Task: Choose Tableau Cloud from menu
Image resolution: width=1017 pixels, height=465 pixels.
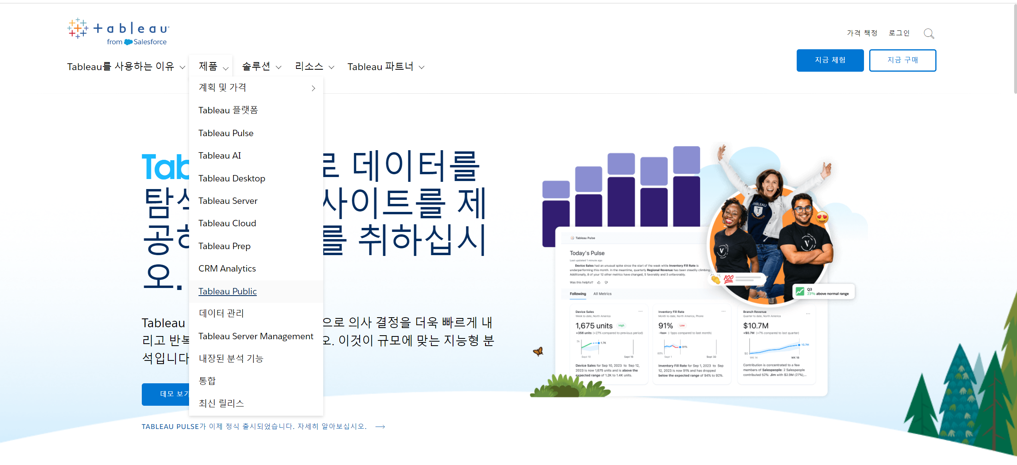Action: click(x=256, y=223)
